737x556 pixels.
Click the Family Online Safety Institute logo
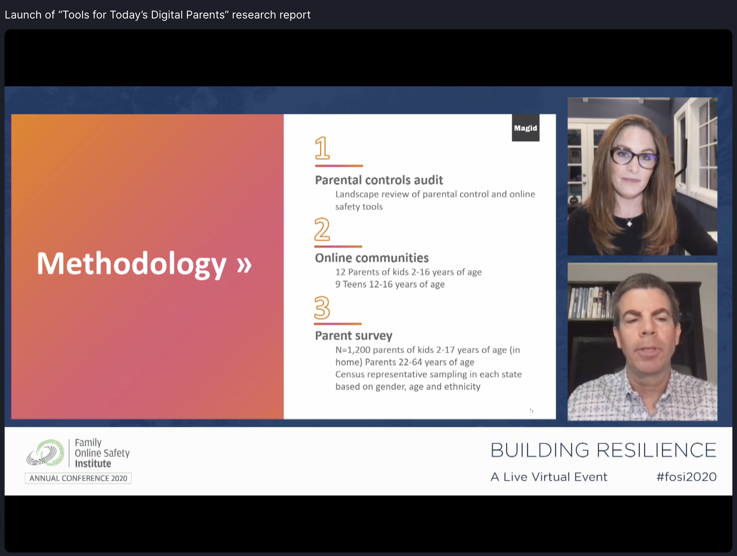click(x=78, y=454)
